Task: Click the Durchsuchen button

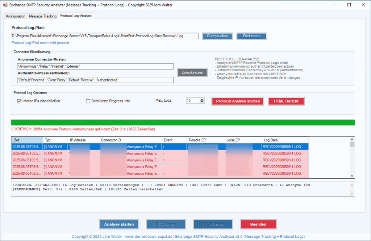Action: 217,36
